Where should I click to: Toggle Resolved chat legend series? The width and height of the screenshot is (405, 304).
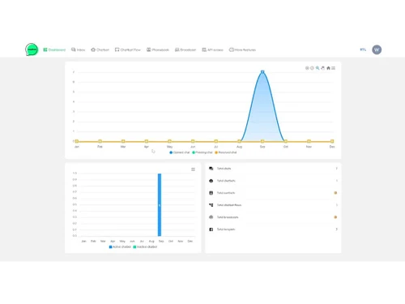pyautogui.click(x=226, y=152)
